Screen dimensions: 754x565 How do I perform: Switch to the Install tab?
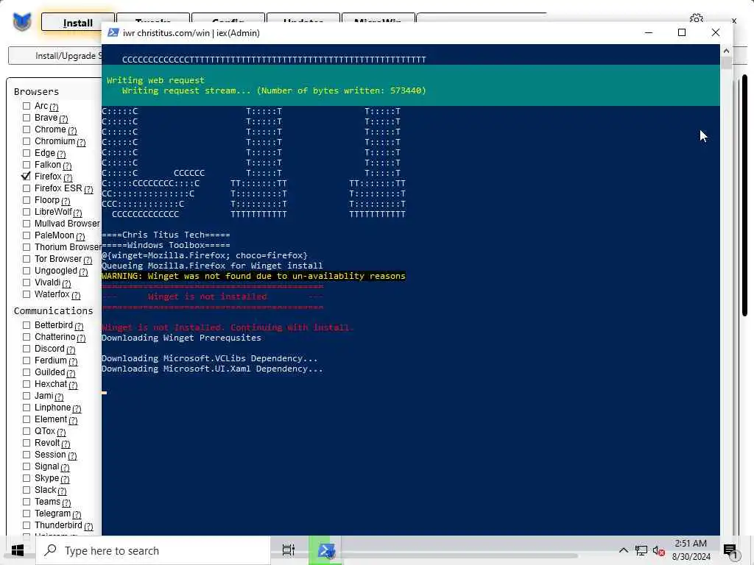[x=78, y=22]
